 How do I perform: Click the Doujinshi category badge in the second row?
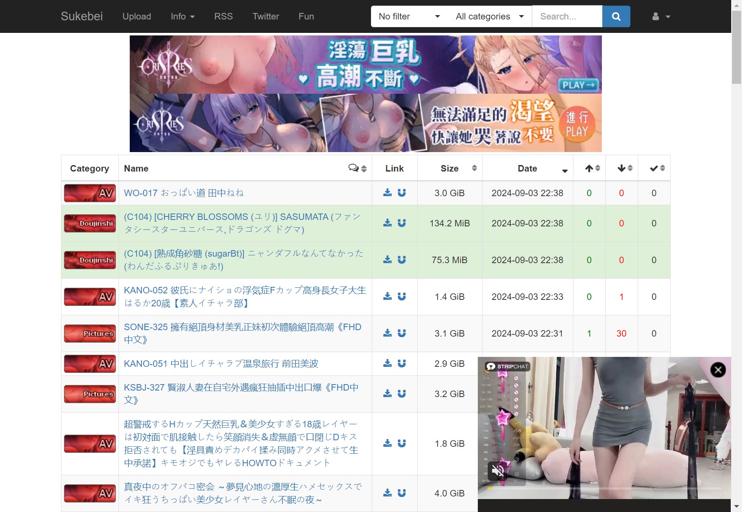point(90,223)
